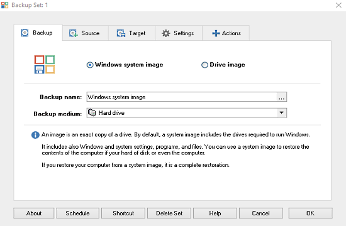Open the Target tab

[131, 33]
